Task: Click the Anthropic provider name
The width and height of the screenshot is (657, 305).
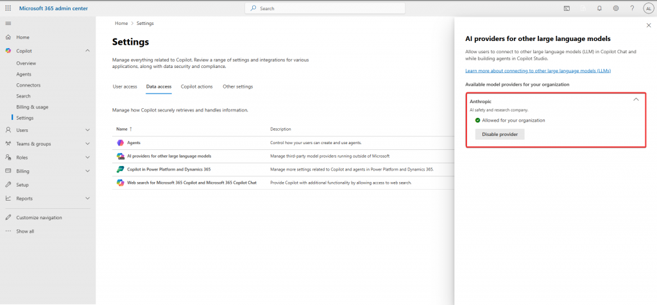Action: click(480, 101)
